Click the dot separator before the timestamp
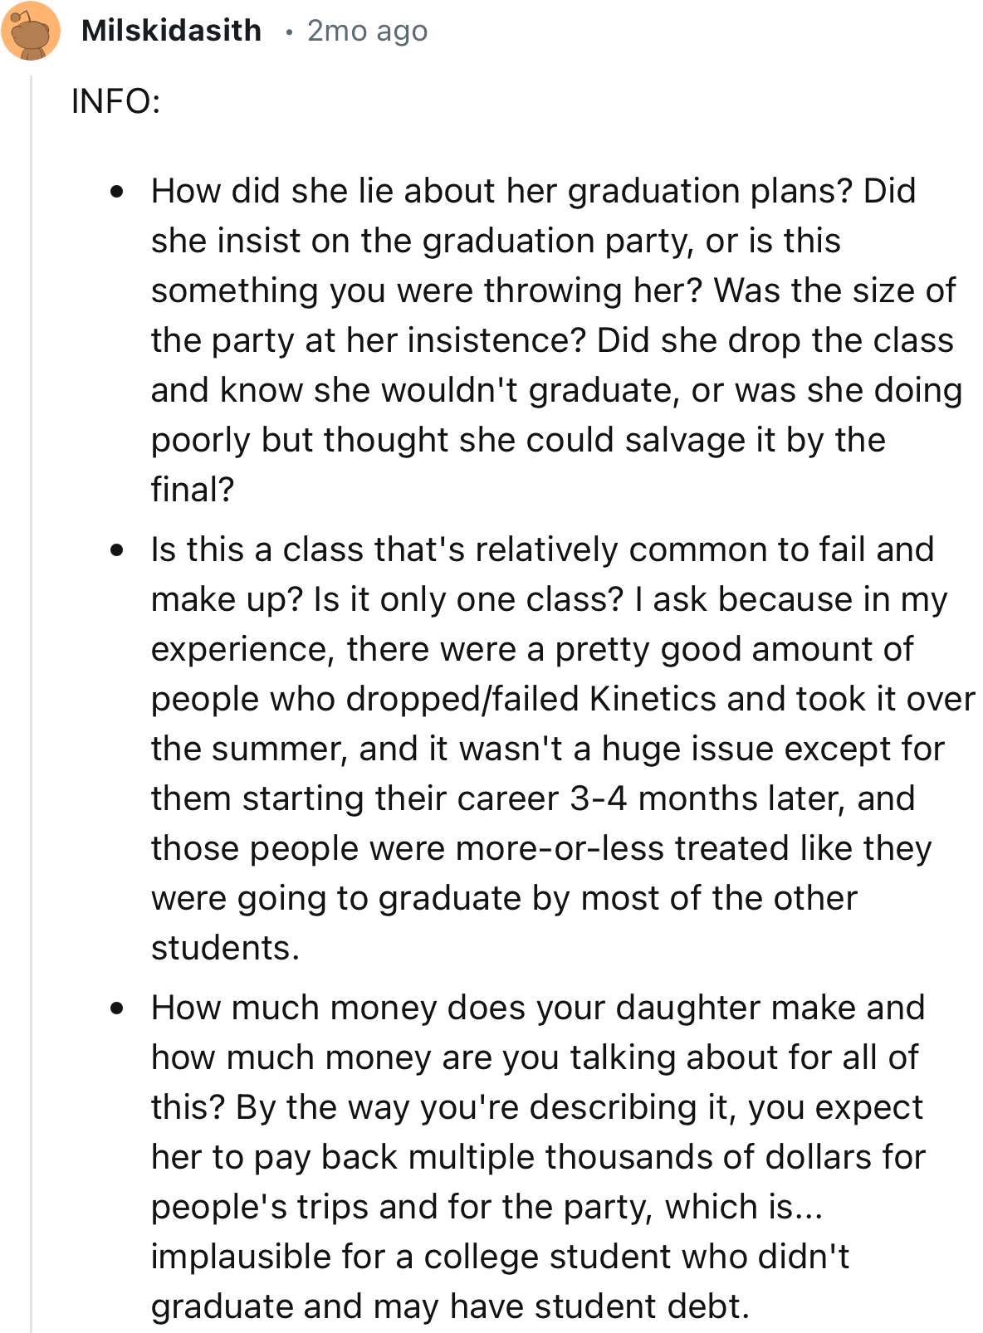This screenshot has height=1333, width=983. pos(288,32)
